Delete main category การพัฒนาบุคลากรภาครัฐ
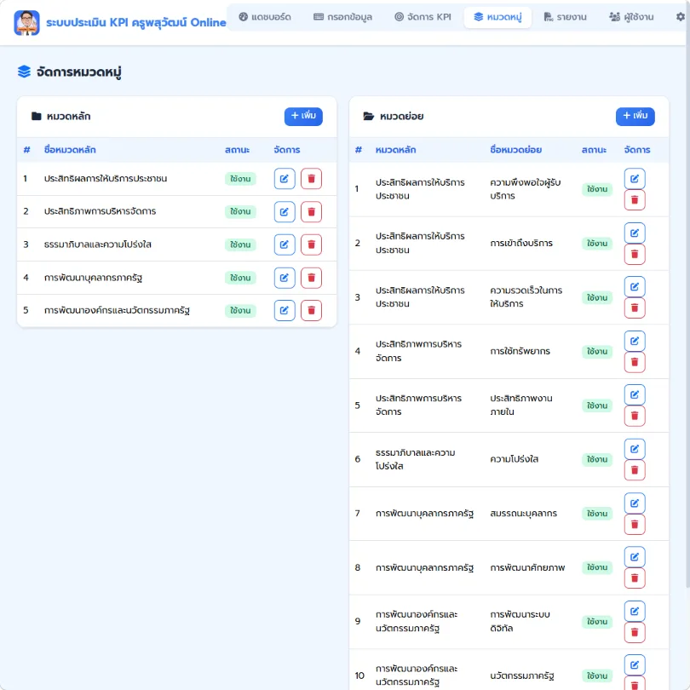 (x=311, y=278)
